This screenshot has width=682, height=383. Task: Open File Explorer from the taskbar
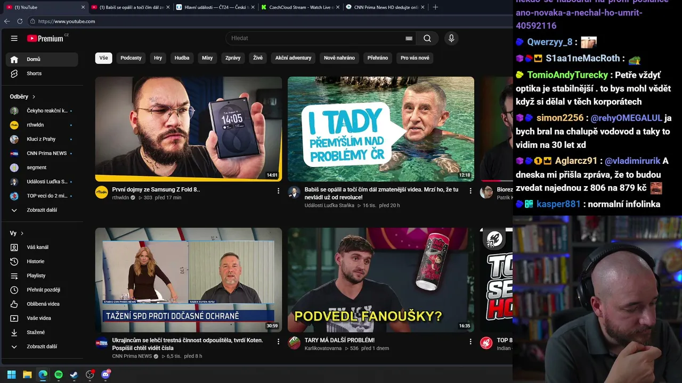pos(27,374)
